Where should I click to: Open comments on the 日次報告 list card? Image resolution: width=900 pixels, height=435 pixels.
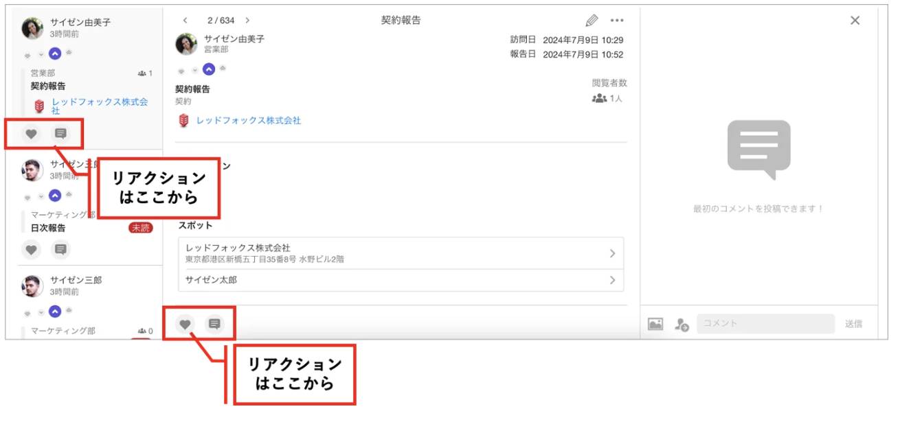point(60,249)
